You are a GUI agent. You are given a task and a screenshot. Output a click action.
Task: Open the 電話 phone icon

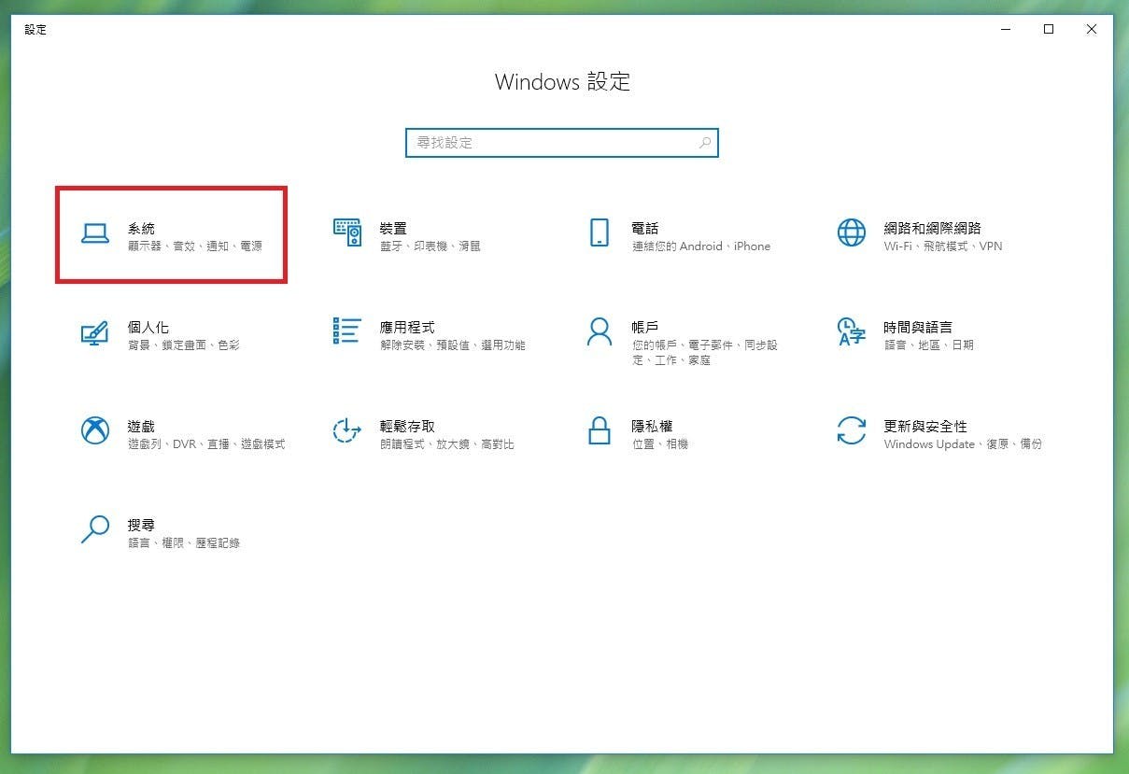click(x=600, y=232)
